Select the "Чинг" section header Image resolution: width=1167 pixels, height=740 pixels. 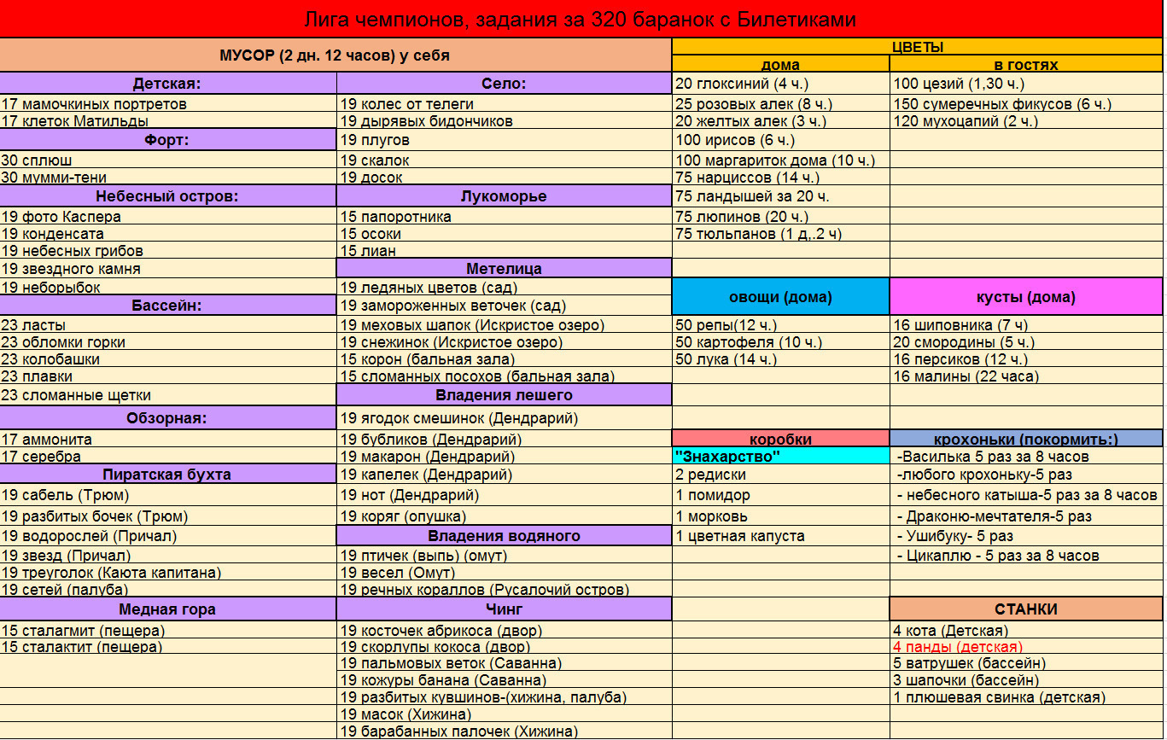[504, 609]
